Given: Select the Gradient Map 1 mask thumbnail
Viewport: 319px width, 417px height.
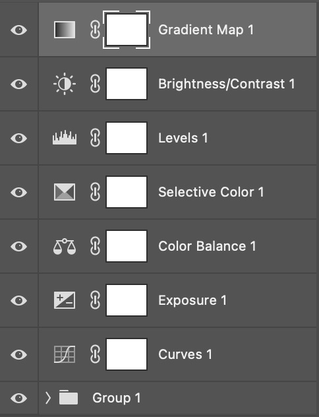Looking at the screenshot, I should (x=127, y=30).
